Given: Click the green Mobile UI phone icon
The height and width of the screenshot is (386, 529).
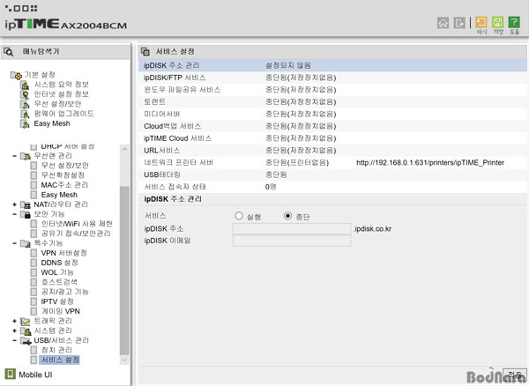Looking at the screenshot, I should pos(10,374).
